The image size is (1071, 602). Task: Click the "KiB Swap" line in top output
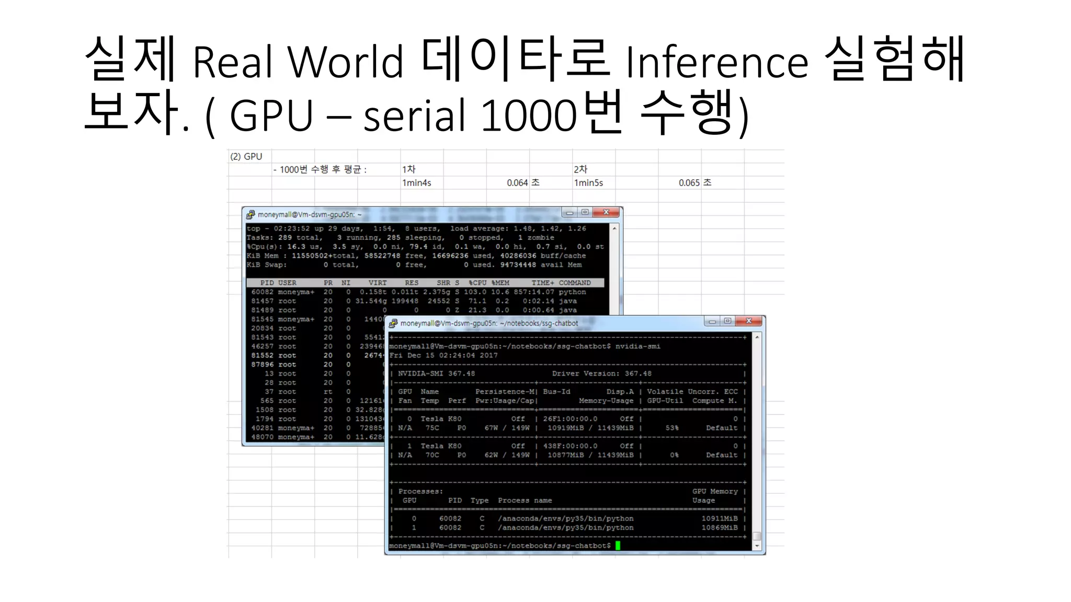click(x=414, y=264)
